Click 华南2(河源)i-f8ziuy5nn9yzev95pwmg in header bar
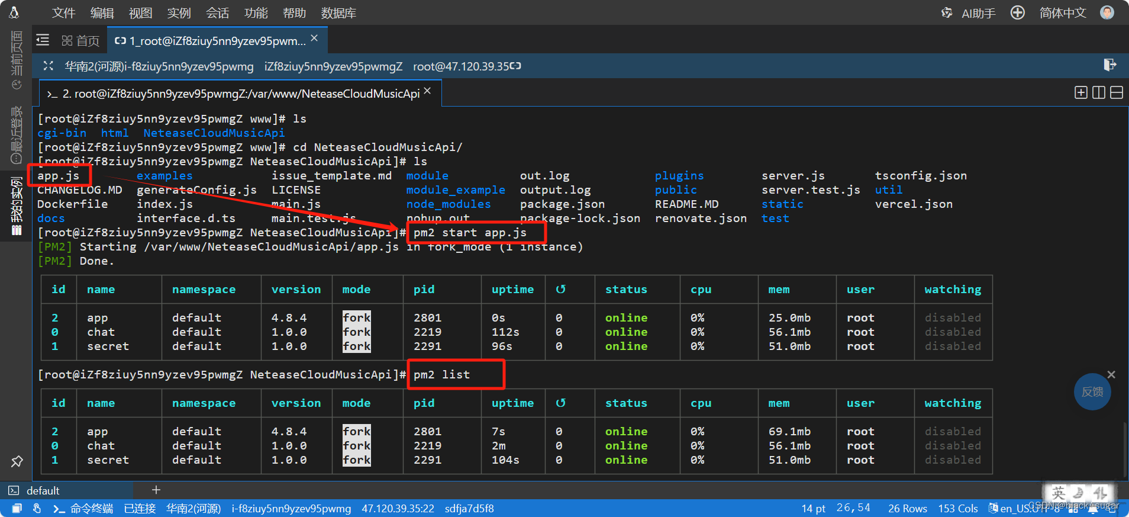Image resolution: width=1129 pixels, height=517 pixels. click(x=159, y=66)
